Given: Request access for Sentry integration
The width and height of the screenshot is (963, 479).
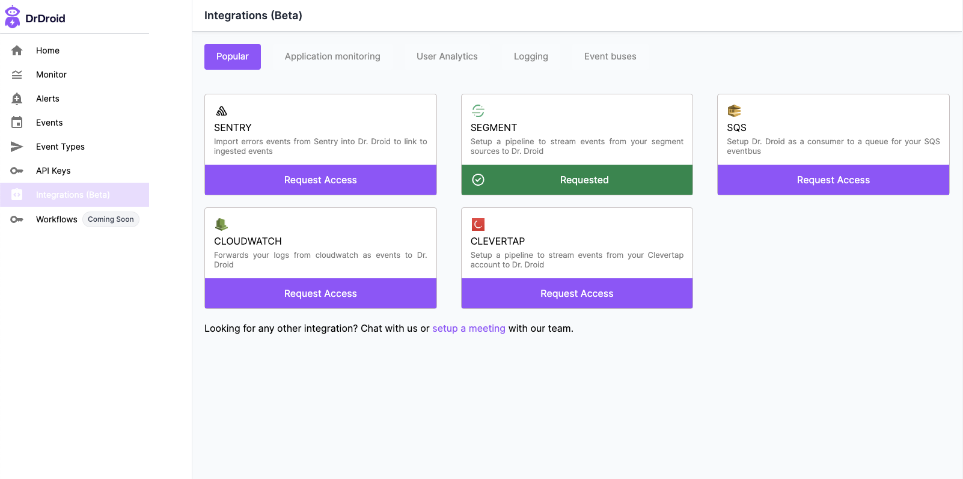Looking at the screenshot, I should 320,180.
